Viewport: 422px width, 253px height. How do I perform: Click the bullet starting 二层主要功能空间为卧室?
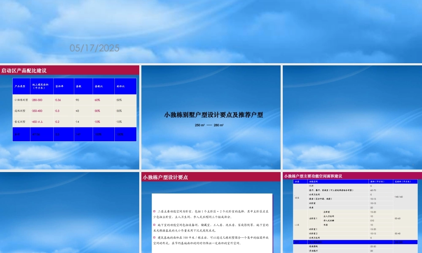pyautogui.click(x=211, y=214)
